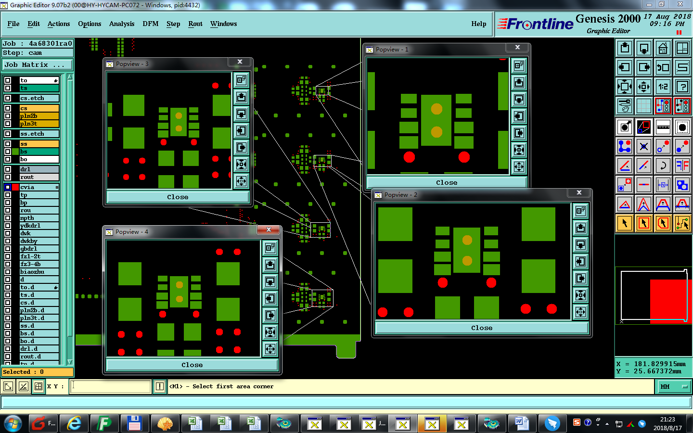Toggle the checkbox for layer cs.etch
Viewport: 693px width, 433px height.
pos(8,98)
